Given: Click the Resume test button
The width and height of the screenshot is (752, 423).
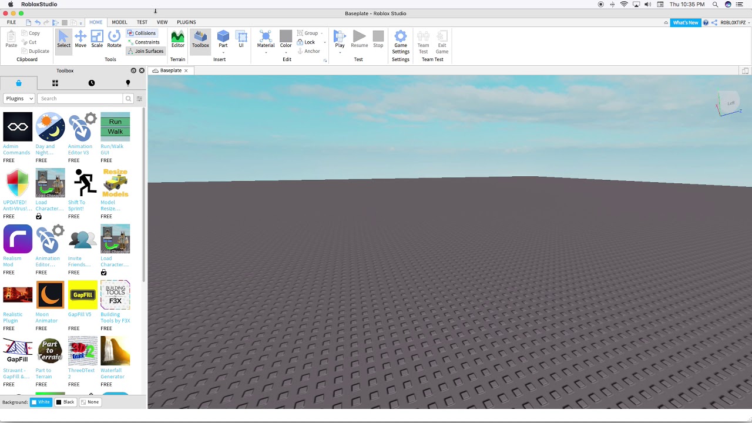Looking at the screenshot, I should click(360, 39).
